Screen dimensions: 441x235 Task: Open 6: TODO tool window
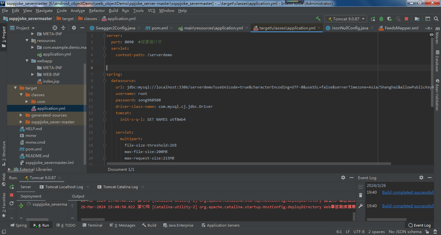[66, 225]
